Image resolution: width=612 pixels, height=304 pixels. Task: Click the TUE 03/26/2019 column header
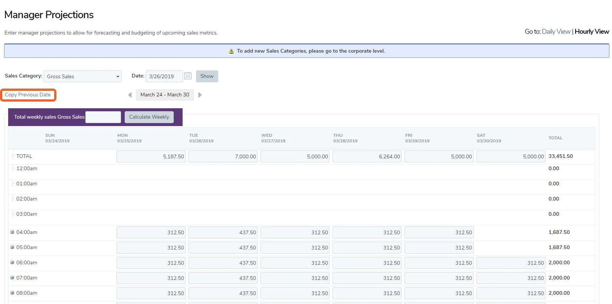point(201,138)
